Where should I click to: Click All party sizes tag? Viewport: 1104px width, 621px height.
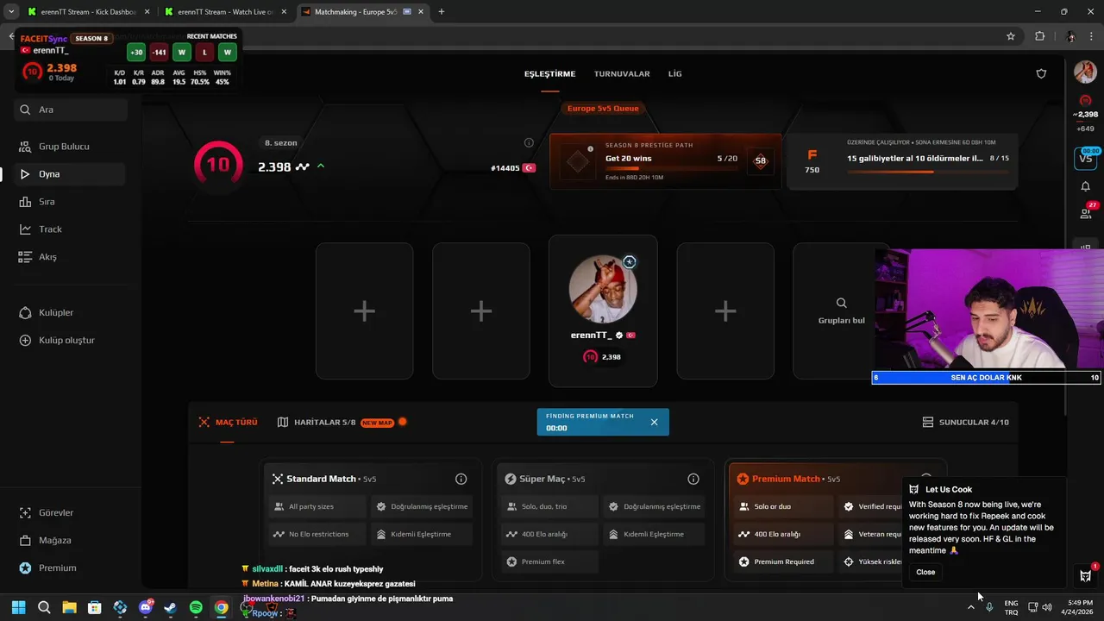coord(317,507)
